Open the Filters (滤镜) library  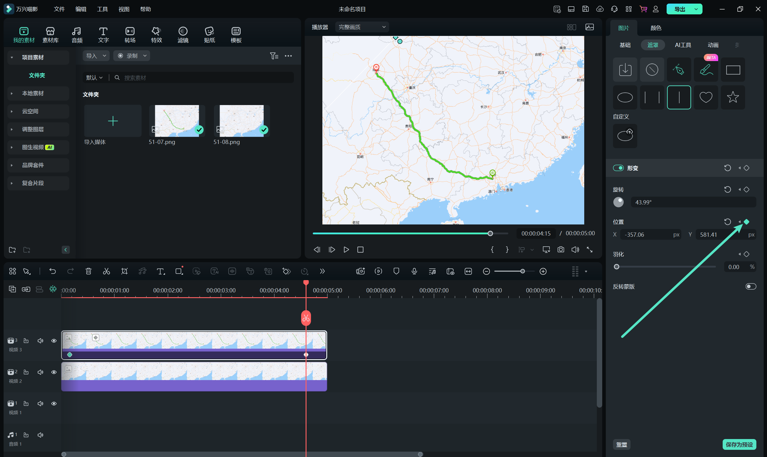183,34
